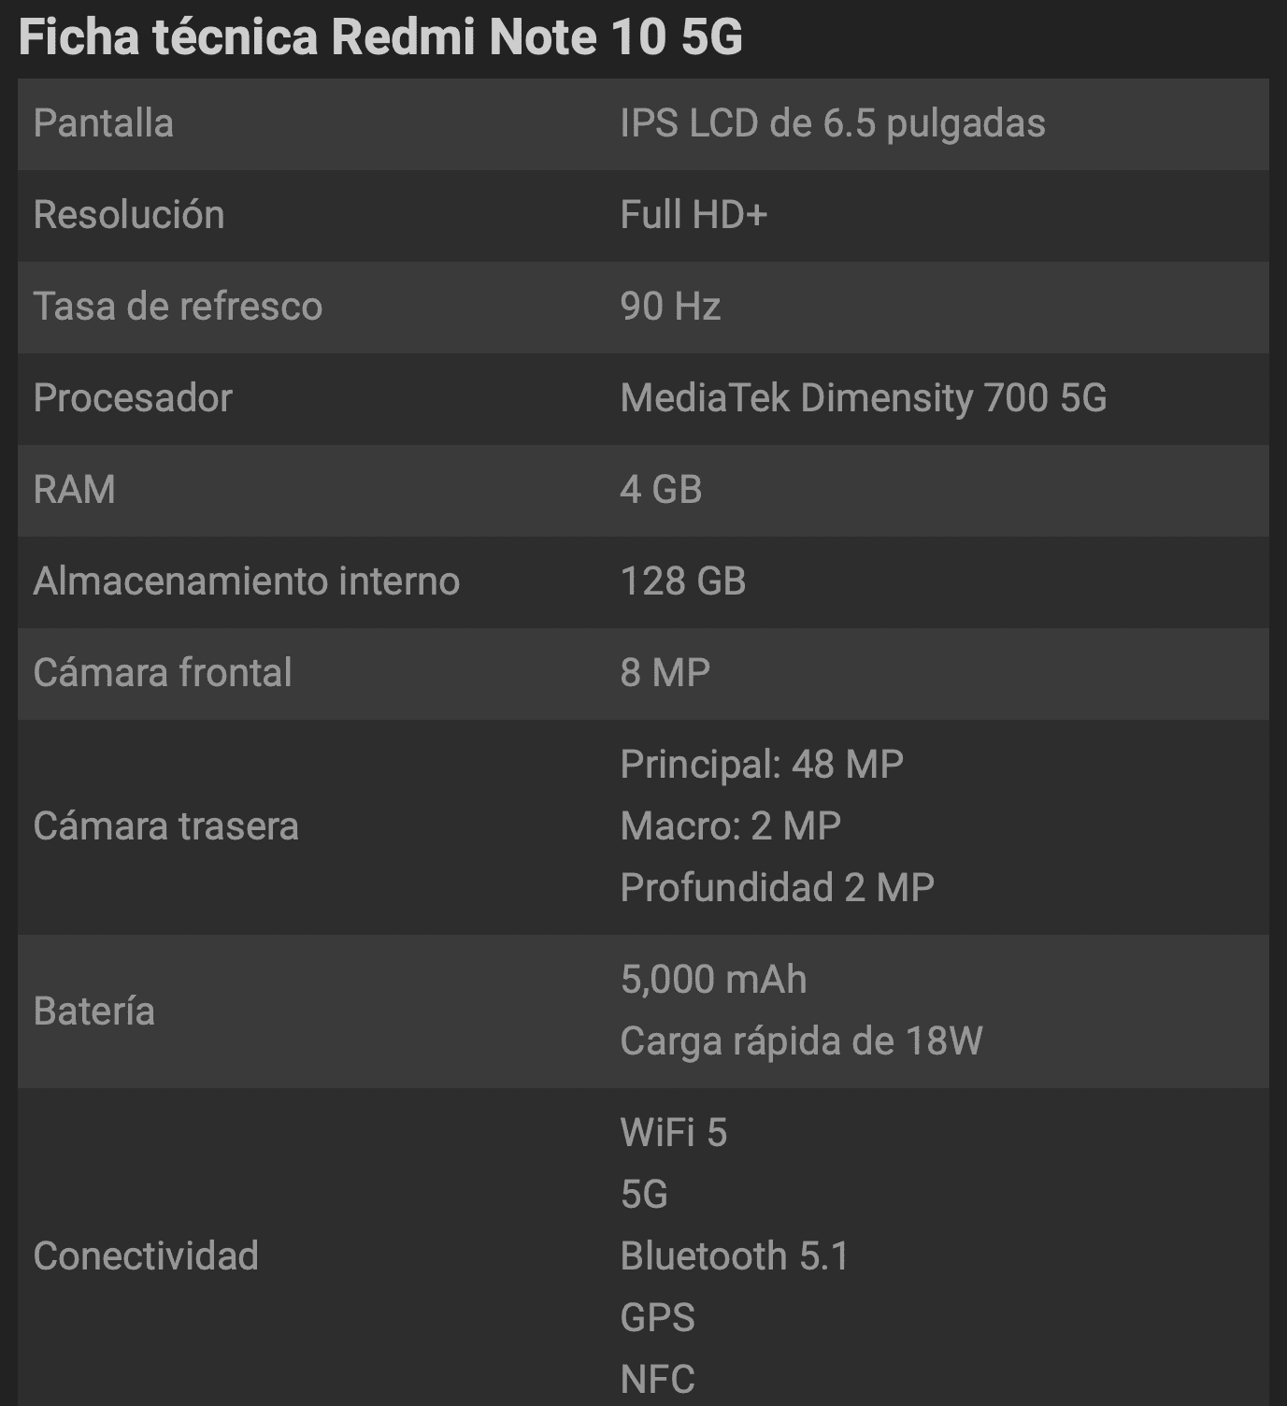The width and height of the screenshot is (1287, 1406).
Task: Click the 'Ficha técnica Redmi Note 10 5G' heading
Action: pyautogui.click(x=380, y=37)
